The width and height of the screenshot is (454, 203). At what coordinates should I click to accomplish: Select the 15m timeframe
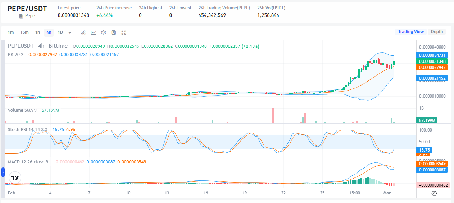tap(24, 32)
